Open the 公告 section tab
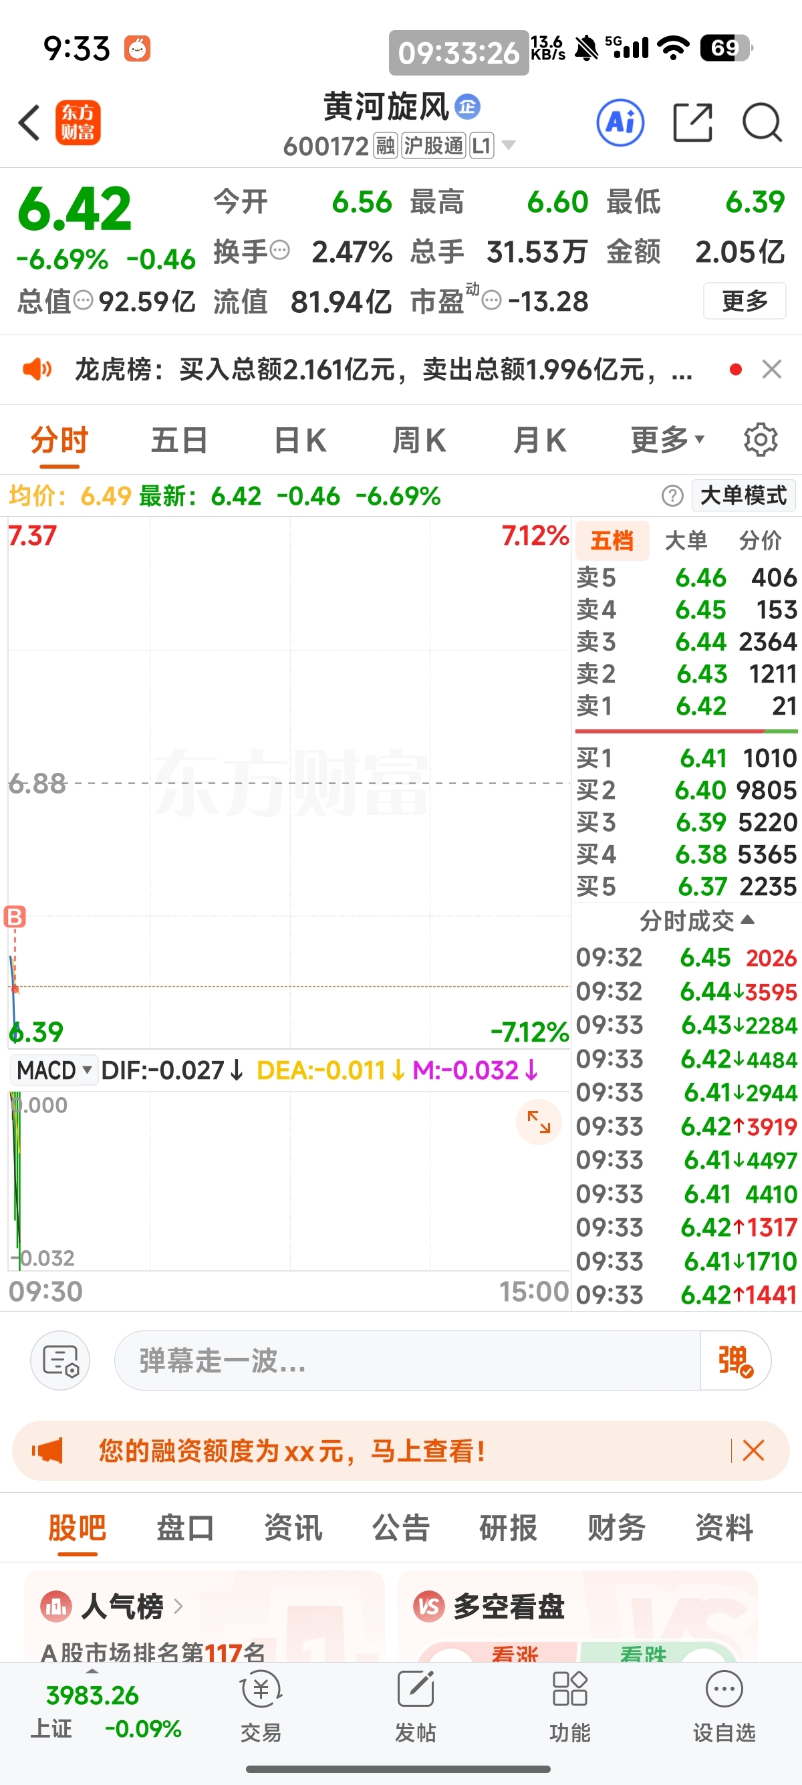This screenshot has height=1785, width=802. click(x=401, y=1527)
